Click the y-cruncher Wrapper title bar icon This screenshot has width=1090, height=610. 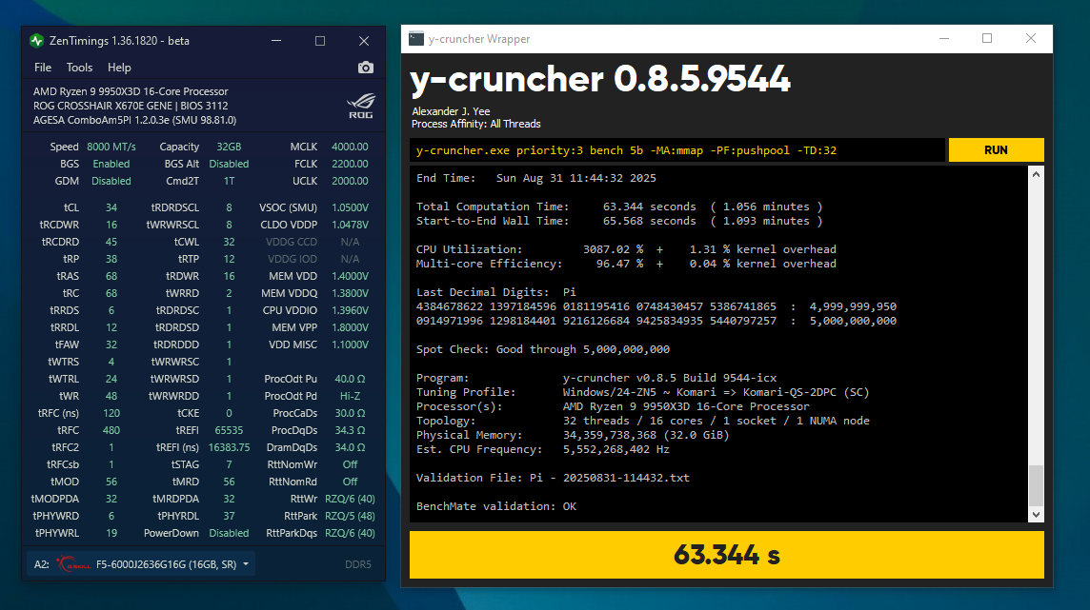click(x=416, y=39)
